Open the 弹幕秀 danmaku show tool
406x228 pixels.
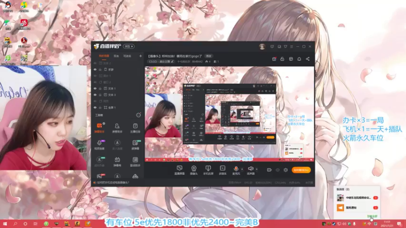[117, 161]
